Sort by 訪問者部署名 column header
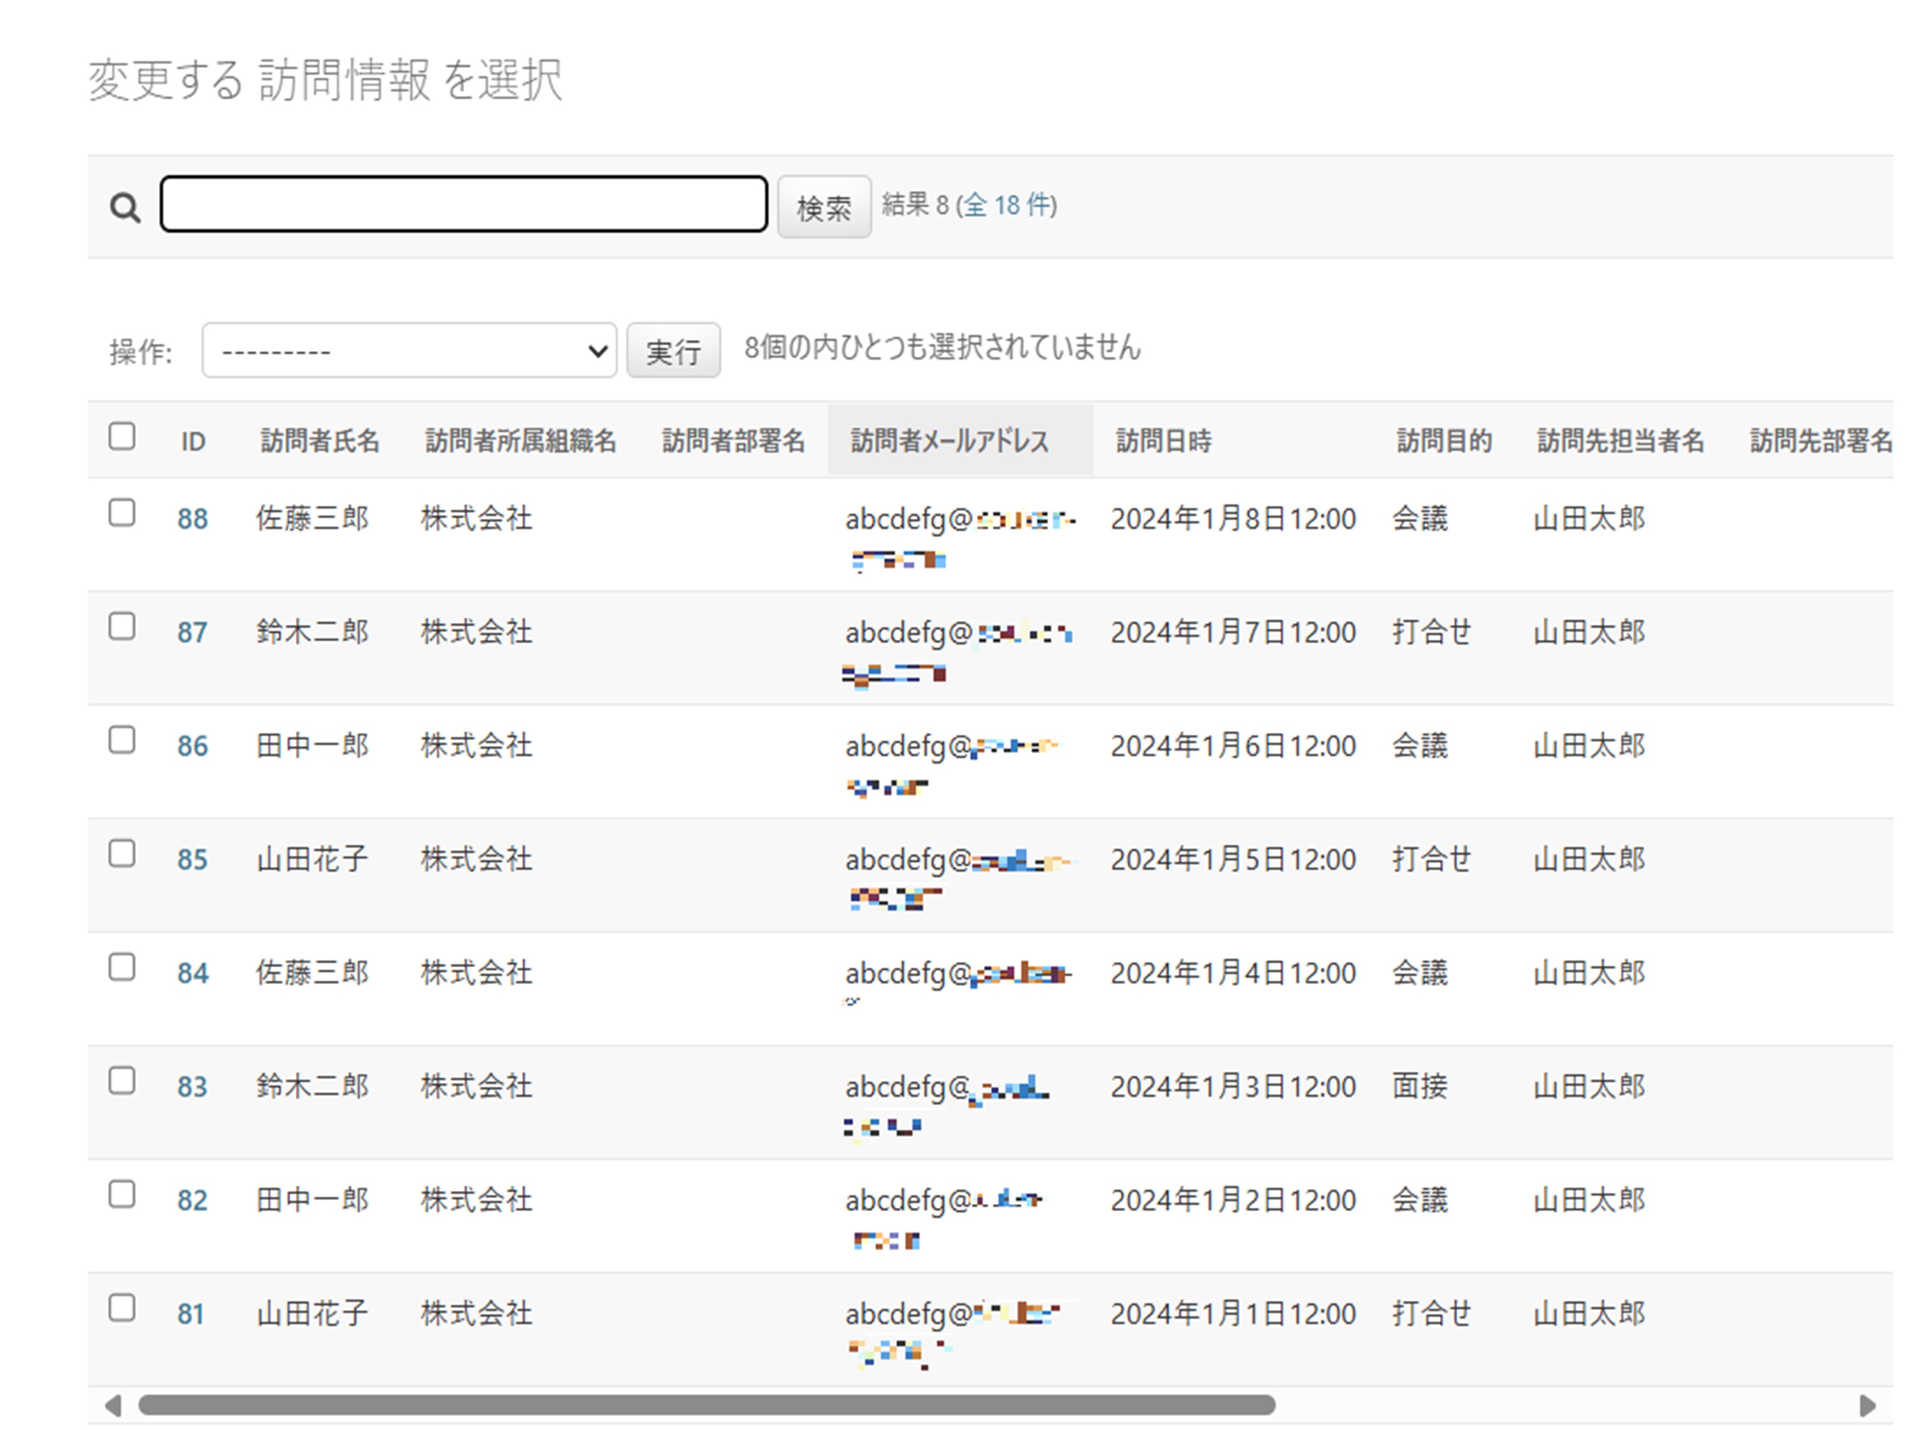This screenshot has width=1932, height=1430. [x=733, y=441]
